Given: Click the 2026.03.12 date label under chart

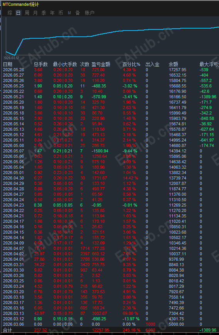Looking at the screenshot, I should (12, 58).
